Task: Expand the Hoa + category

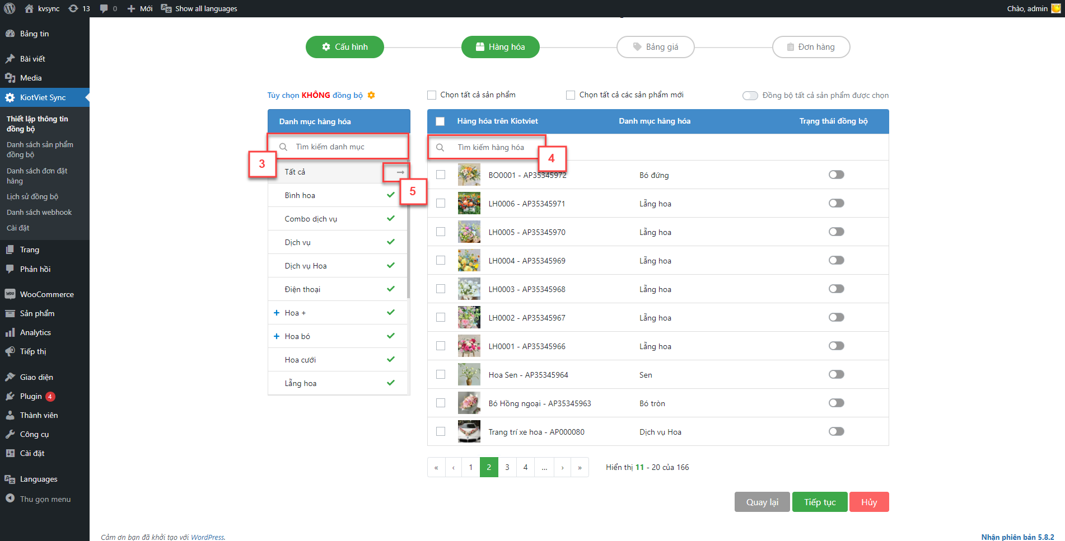Action: (277, 313)
